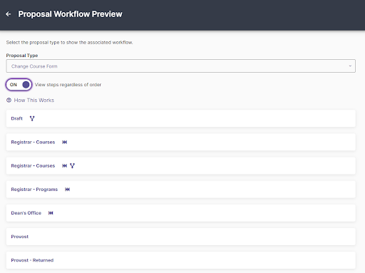Viewport: 365px width, 273px height.
Task: Click rewind icon on Dean's Office step
Action: tap(51, 213)
